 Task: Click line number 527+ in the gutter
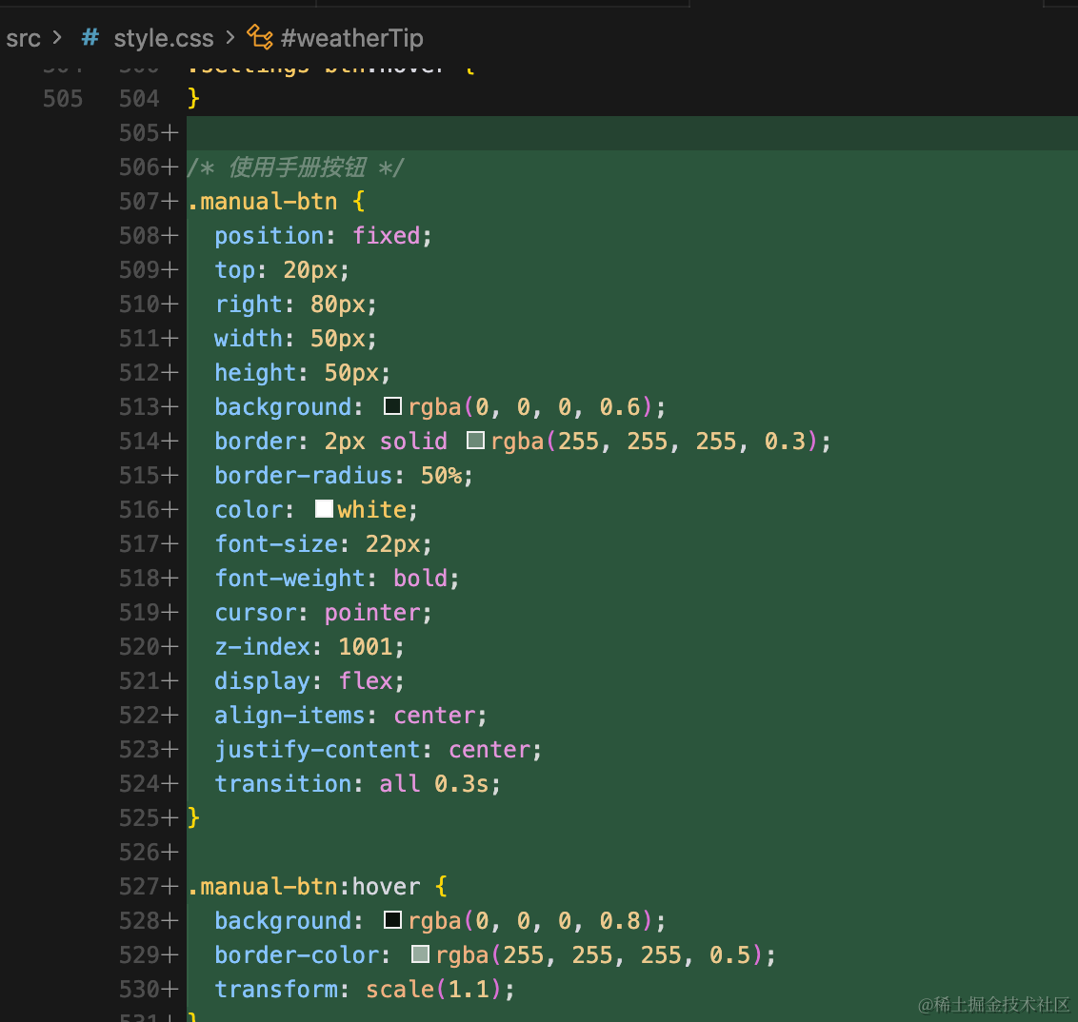click(149, 887)
